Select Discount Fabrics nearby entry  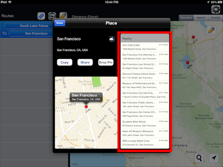coord(145,76)
